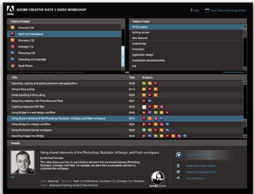Select the CSS topic
Screen dimensions: 254x194
(186, 66)
